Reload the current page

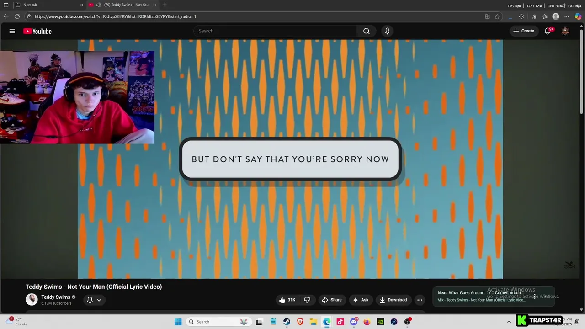coord(17,16)
